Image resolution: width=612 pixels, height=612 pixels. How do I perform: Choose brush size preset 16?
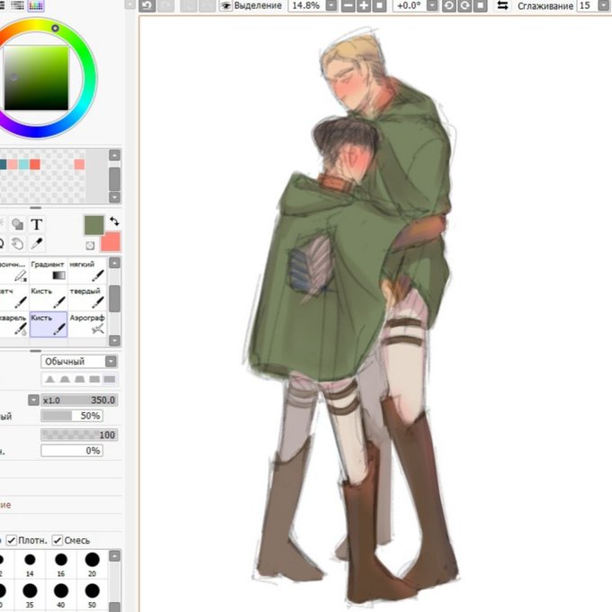pyautogui.click(x=61, y=564)
